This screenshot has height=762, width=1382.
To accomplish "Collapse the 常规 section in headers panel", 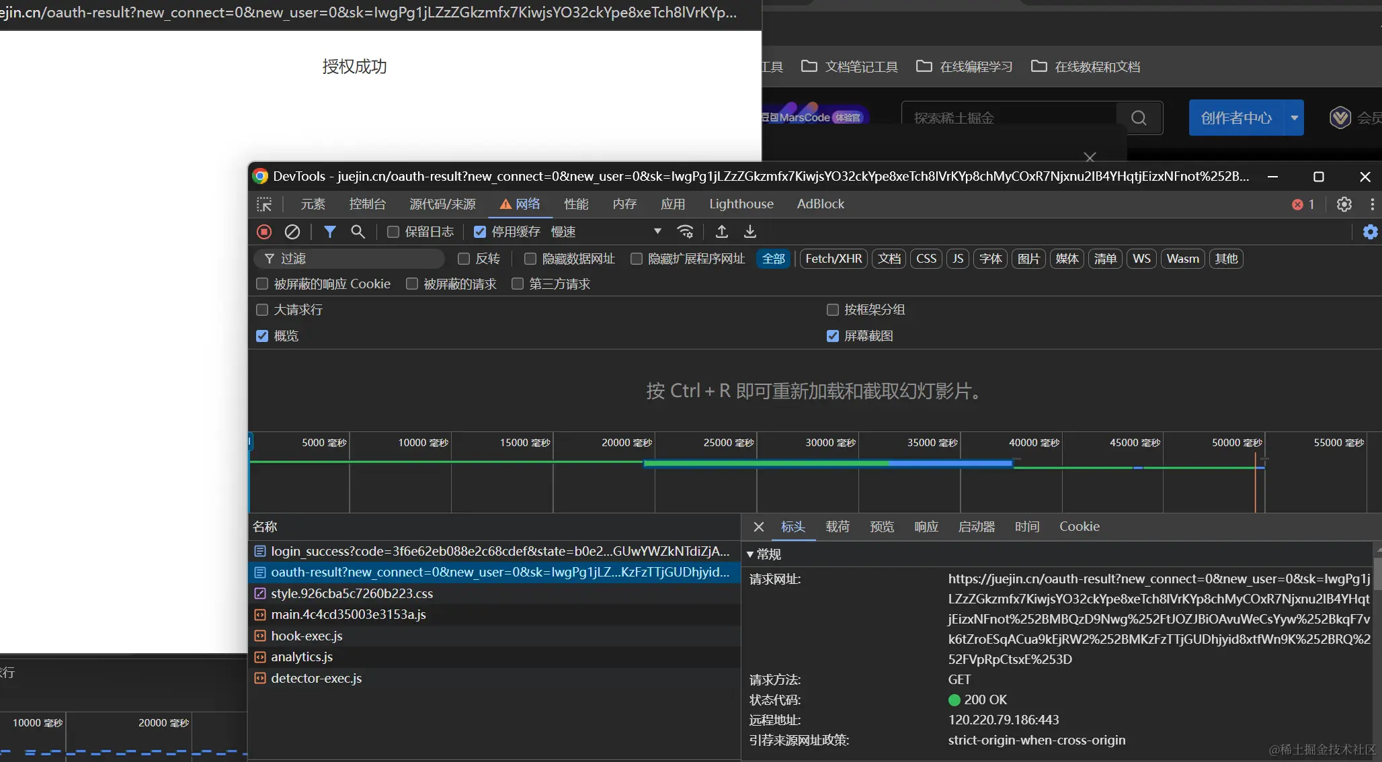I will pyautogui.click(x=751, y=555).
